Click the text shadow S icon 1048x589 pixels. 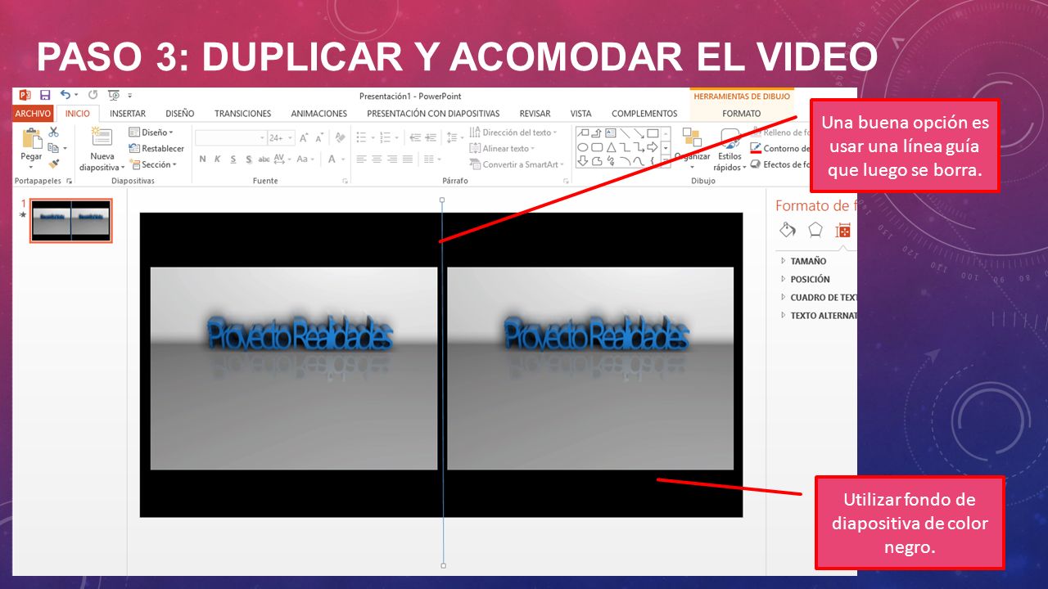(x=249, y=159)
